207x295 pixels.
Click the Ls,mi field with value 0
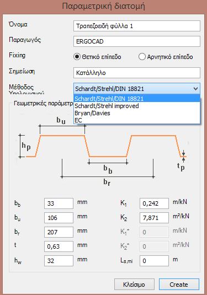pos(154,261)
